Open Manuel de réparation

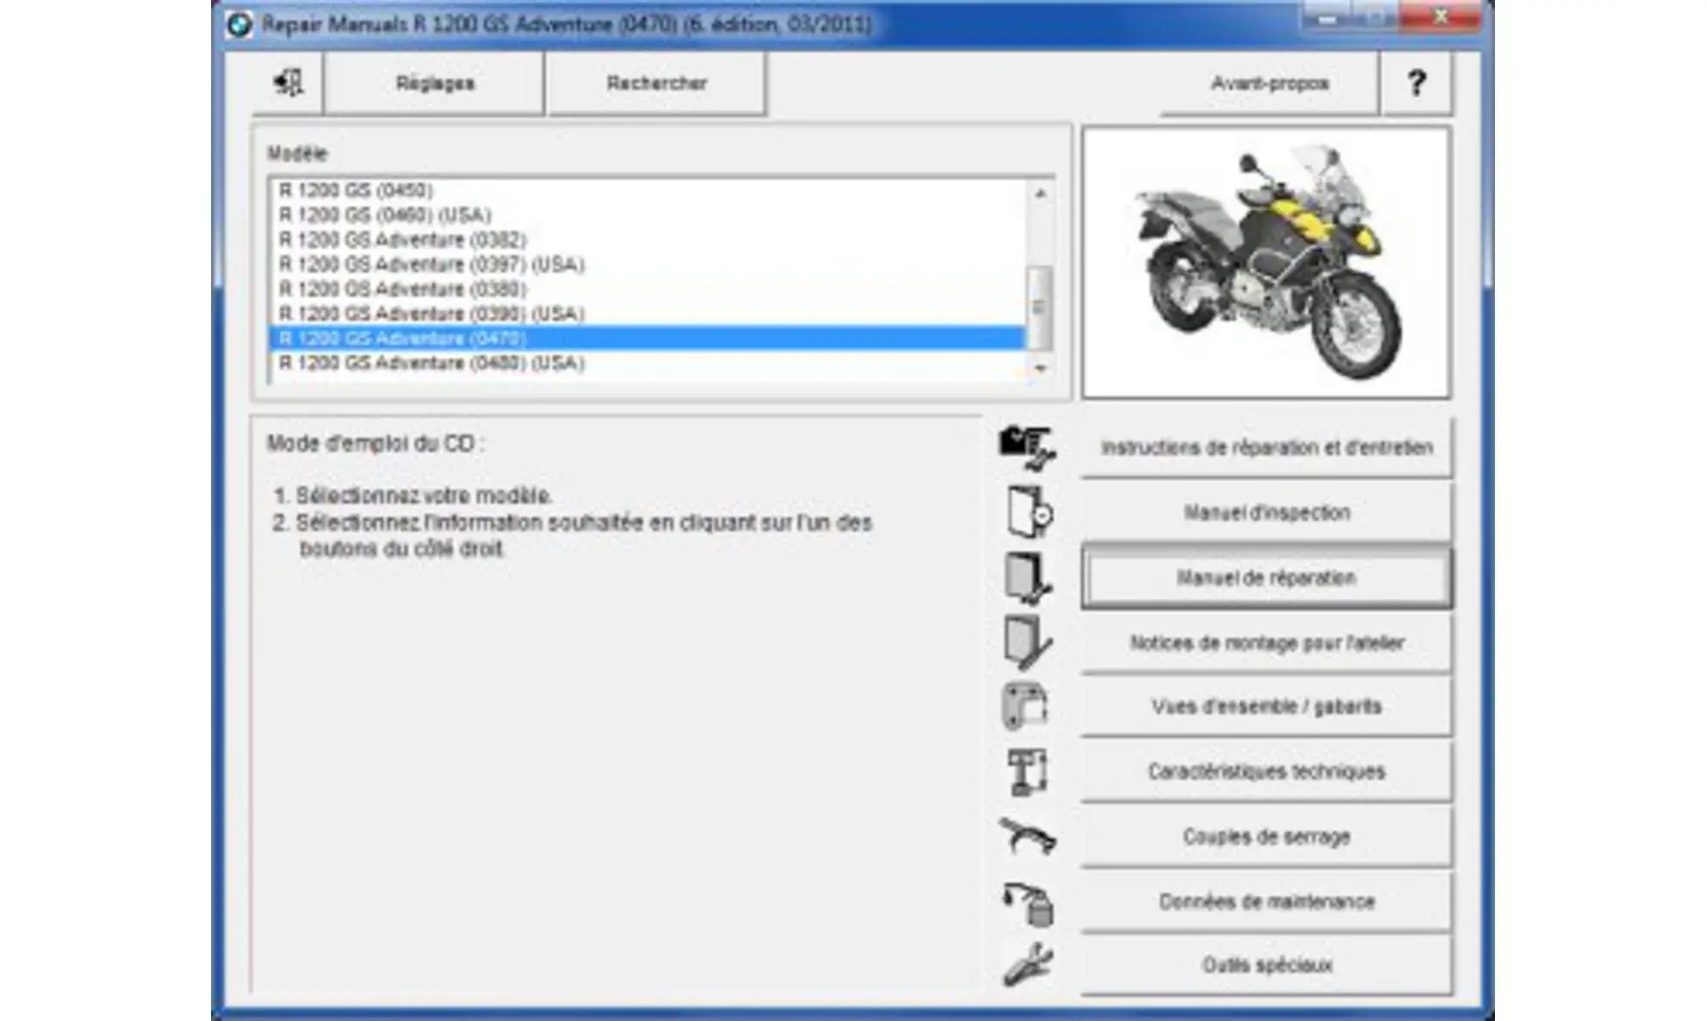point(1266,578)
